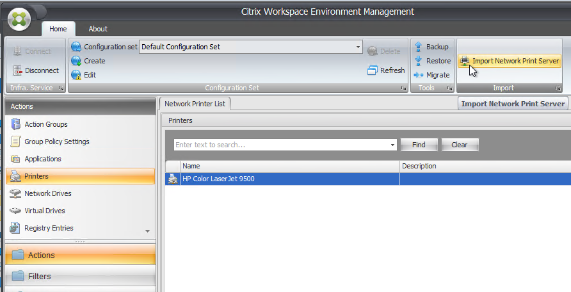Select the HP Color LaserJet 9500 row
Screen dimensions: 571x292
click(368, 179)
